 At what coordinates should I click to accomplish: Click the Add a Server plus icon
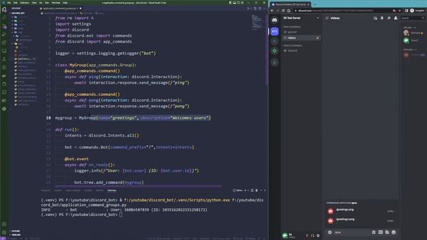tap(274, 41)
